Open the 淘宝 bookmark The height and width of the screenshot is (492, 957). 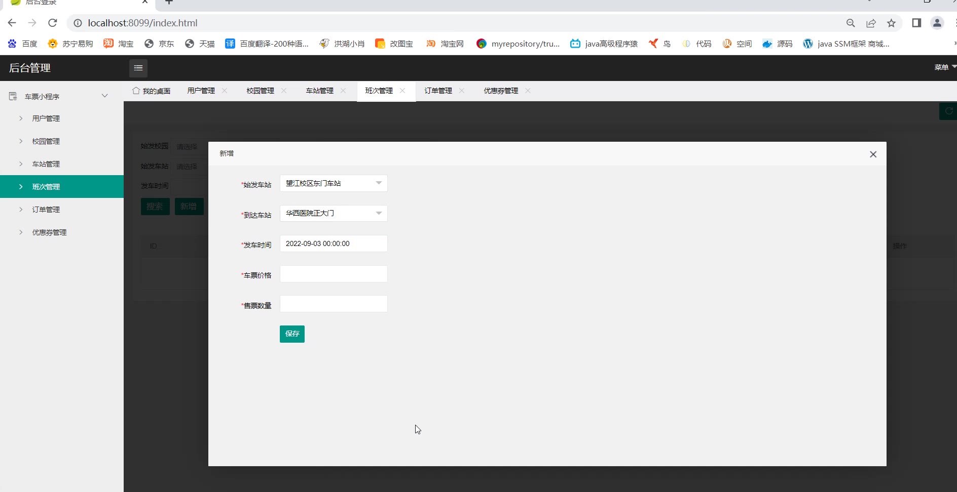click(119, 44)
